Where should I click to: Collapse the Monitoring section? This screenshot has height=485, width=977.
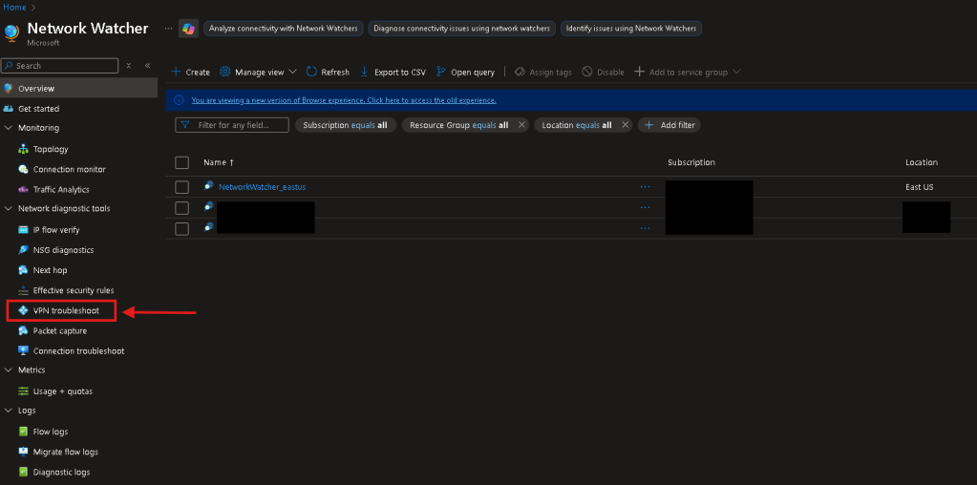[x=9, y=128]
